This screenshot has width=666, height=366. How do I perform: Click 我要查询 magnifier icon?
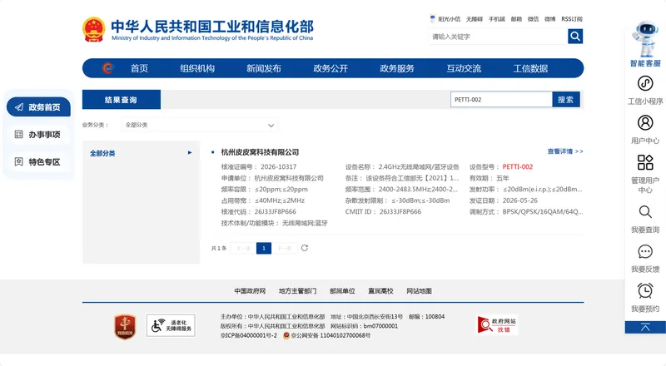point(645,211)
